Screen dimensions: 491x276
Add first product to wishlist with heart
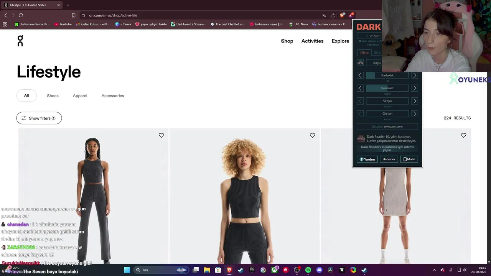pos(161,135)
